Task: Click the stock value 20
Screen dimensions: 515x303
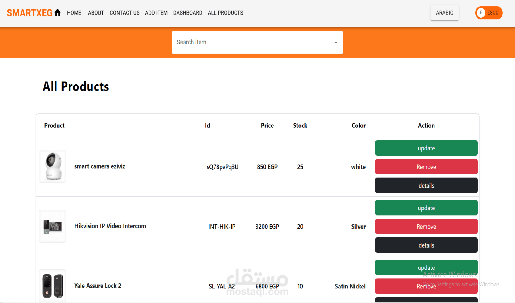Action: click(300, 227)
